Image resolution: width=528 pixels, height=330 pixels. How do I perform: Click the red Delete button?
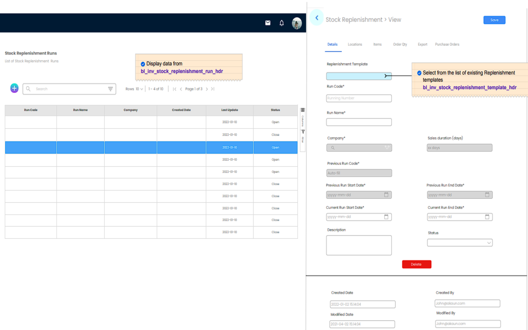click(417, 264)
